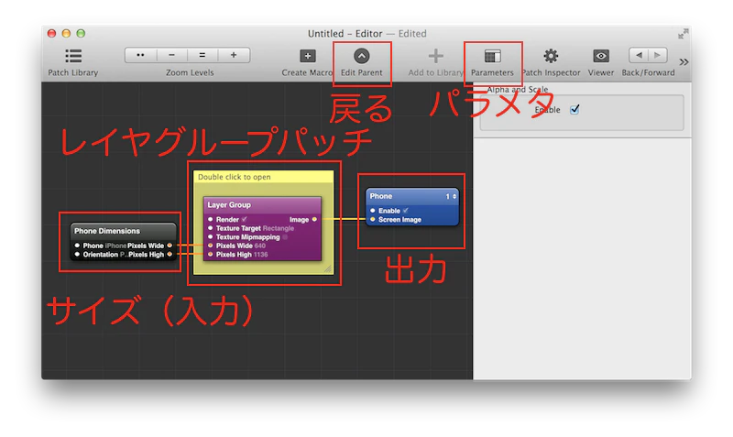
Task: Click the yellow note's resize handle corner
Action: click(x=328, y=268)
